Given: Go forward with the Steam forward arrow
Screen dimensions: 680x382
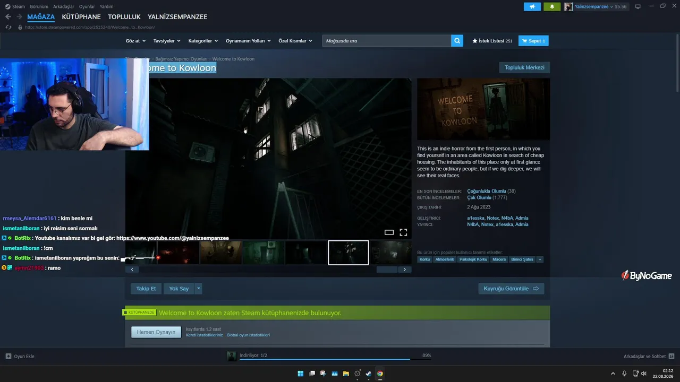Looking at the screenshot, I should tap(19, 17).
